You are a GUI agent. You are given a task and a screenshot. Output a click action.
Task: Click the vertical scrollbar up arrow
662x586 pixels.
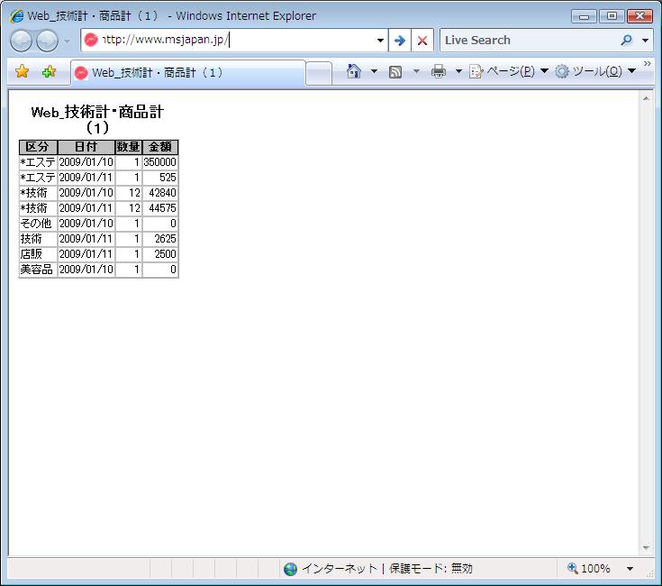[x=646, y=98]
